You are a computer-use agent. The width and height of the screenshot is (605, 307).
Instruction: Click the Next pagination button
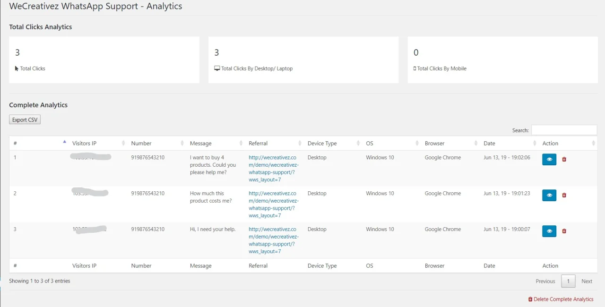[587, 281]
